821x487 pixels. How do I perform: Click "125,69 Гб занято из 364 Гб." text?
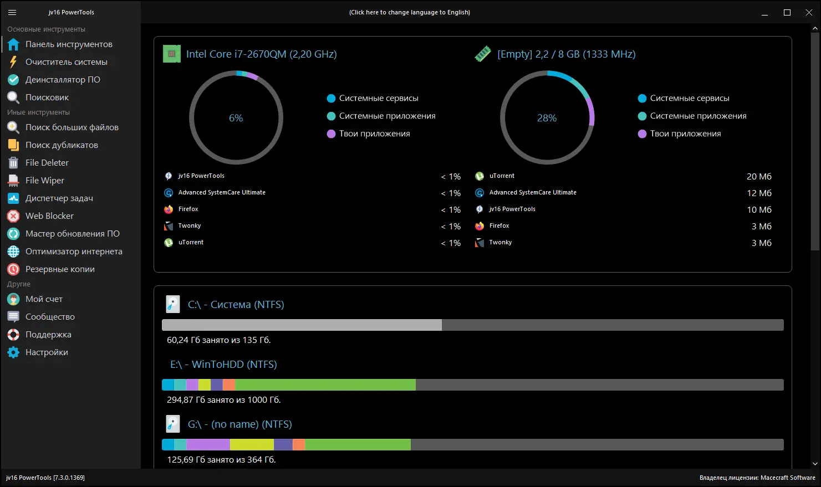click(x=221, y=460)
